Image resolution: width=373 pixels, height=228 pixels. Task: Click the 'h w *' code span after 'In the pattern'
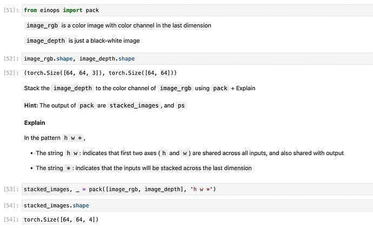(x=74, y=138)
